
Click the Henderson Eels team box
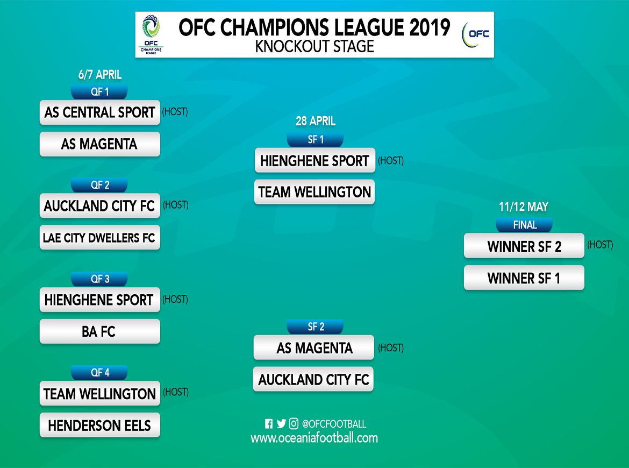[100, 426]
